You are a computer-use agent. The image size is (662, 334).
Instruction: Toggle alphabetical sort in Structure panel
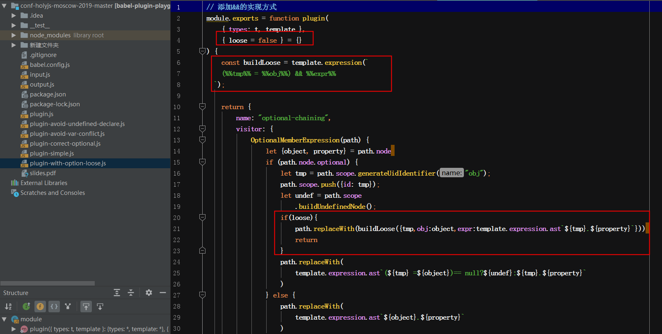(x=8, y=307)
